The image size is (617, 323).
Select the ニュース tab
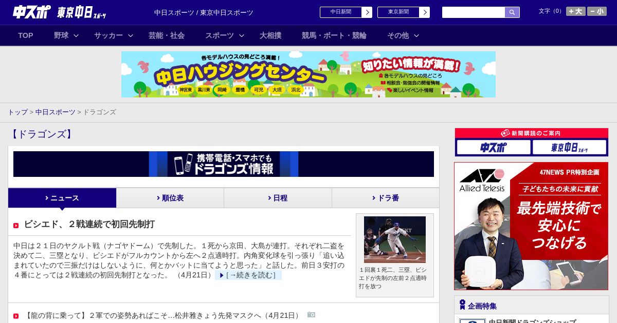(x=62, y=198)
